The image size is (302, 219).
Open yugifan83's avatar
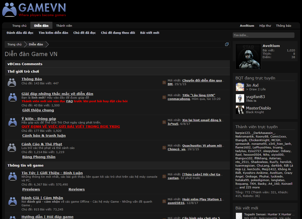pos(240,98)
